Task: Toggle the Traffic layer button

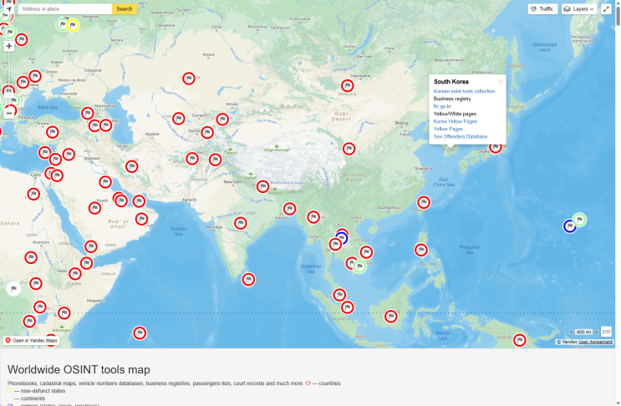Action: pyautogui.click(x=542, y=8)
